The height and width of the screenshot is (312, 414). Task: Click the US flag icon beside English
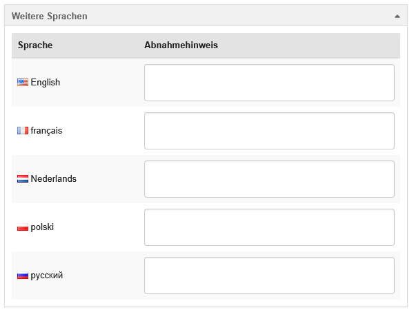[x=23, y=83]
